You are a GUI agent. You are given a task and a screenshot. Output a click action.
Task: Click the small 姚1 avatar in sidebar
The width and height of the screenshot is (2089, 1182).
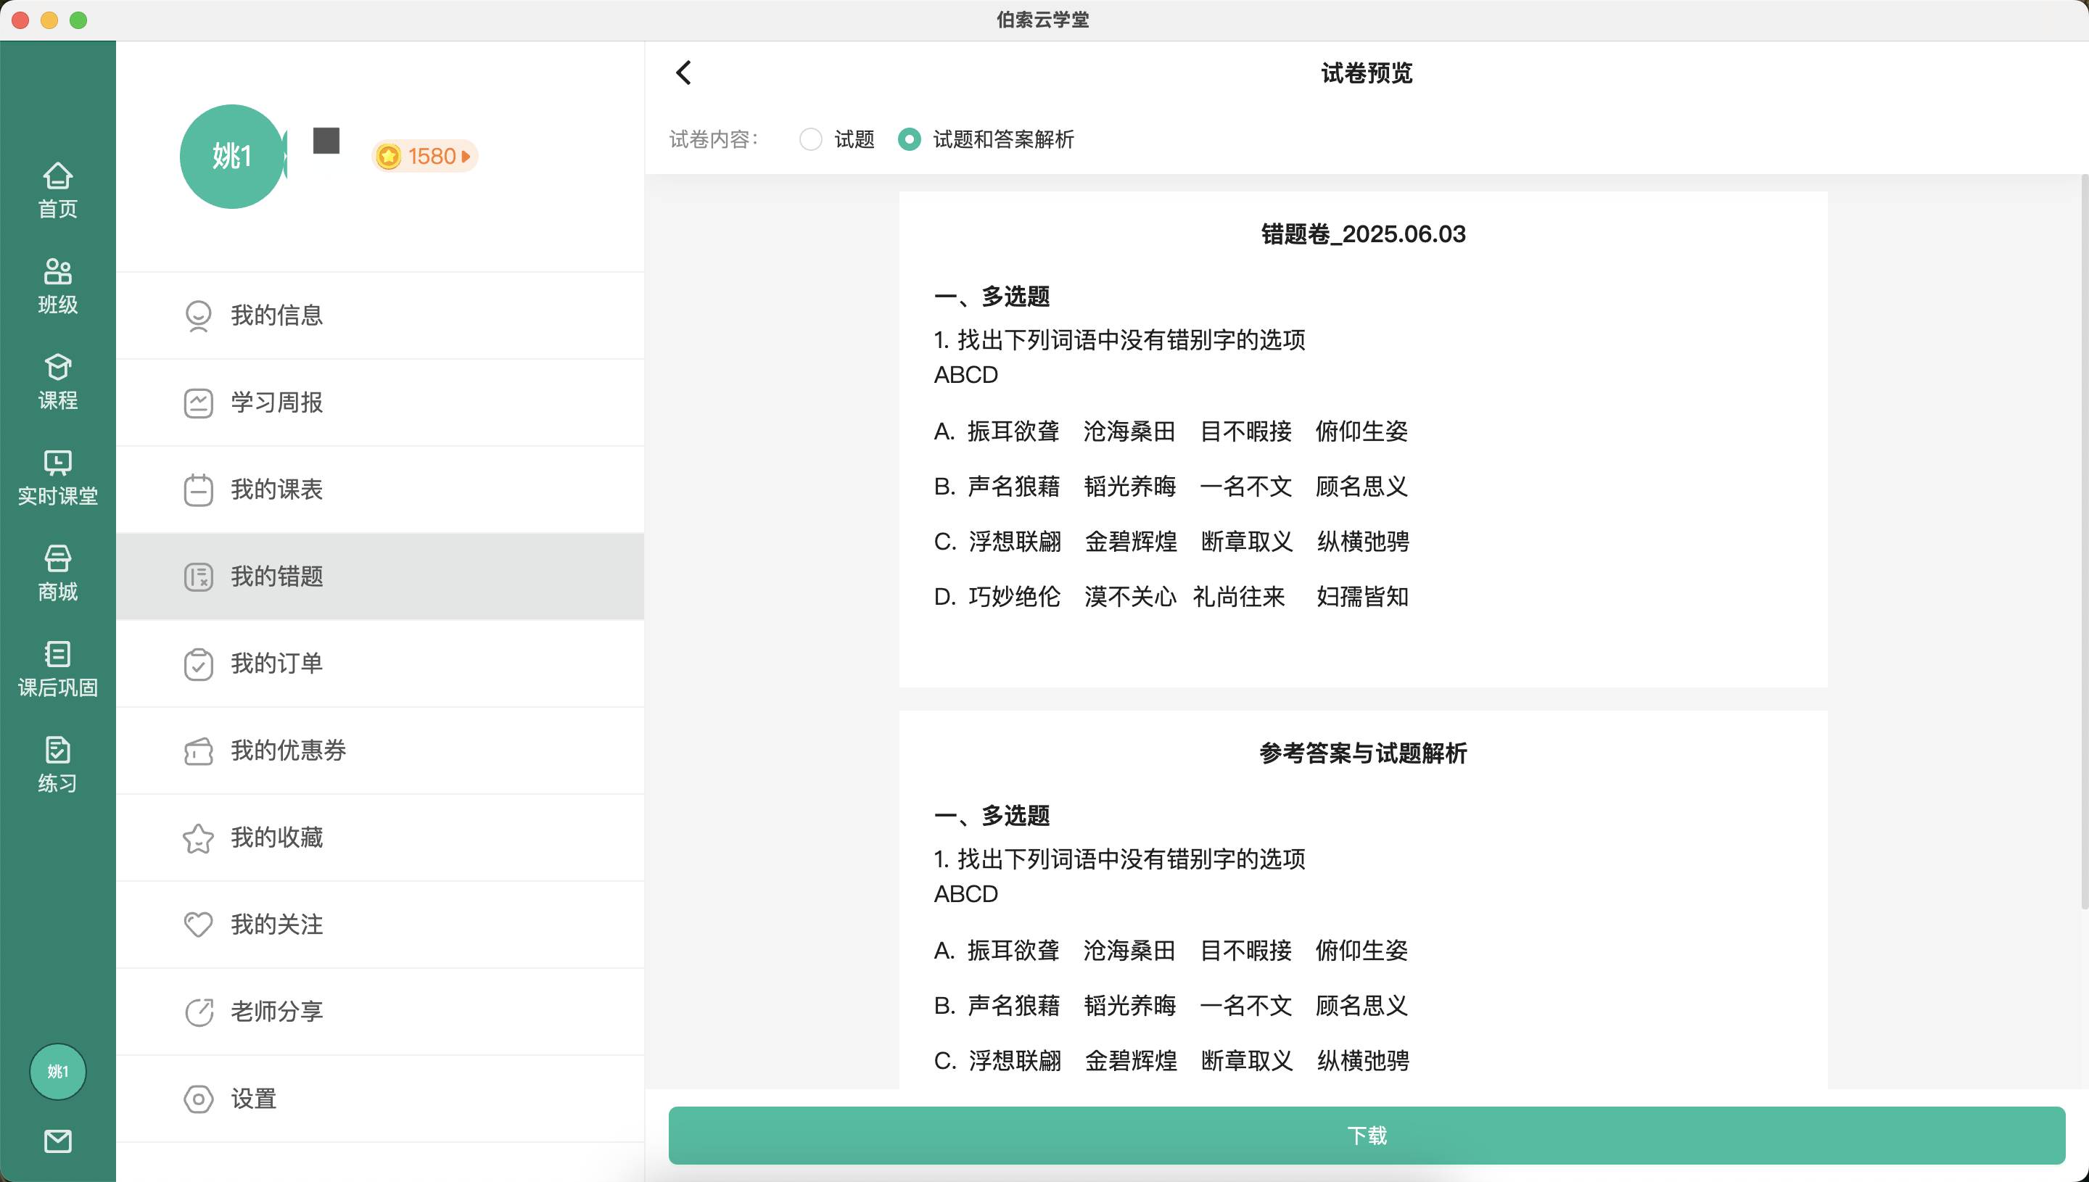57,1071
